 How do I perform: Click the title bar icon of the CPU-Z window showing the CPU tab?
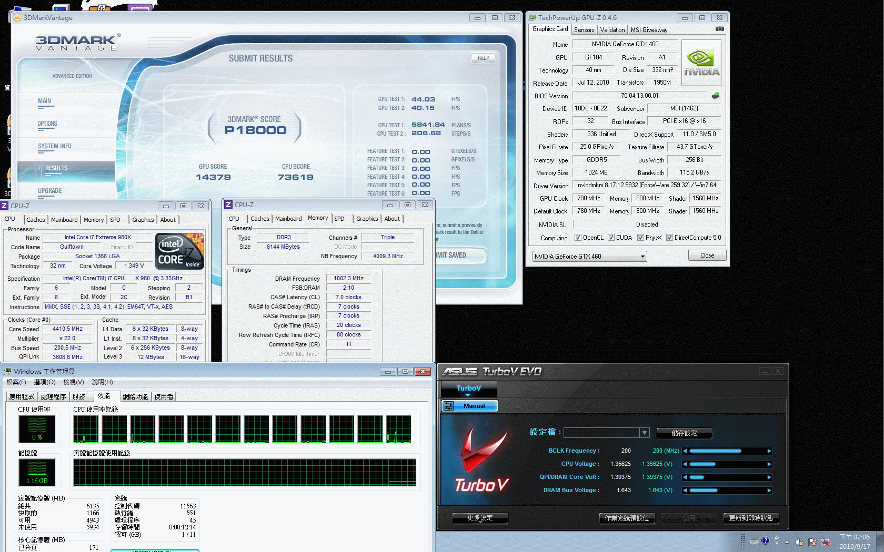(5, 206)
